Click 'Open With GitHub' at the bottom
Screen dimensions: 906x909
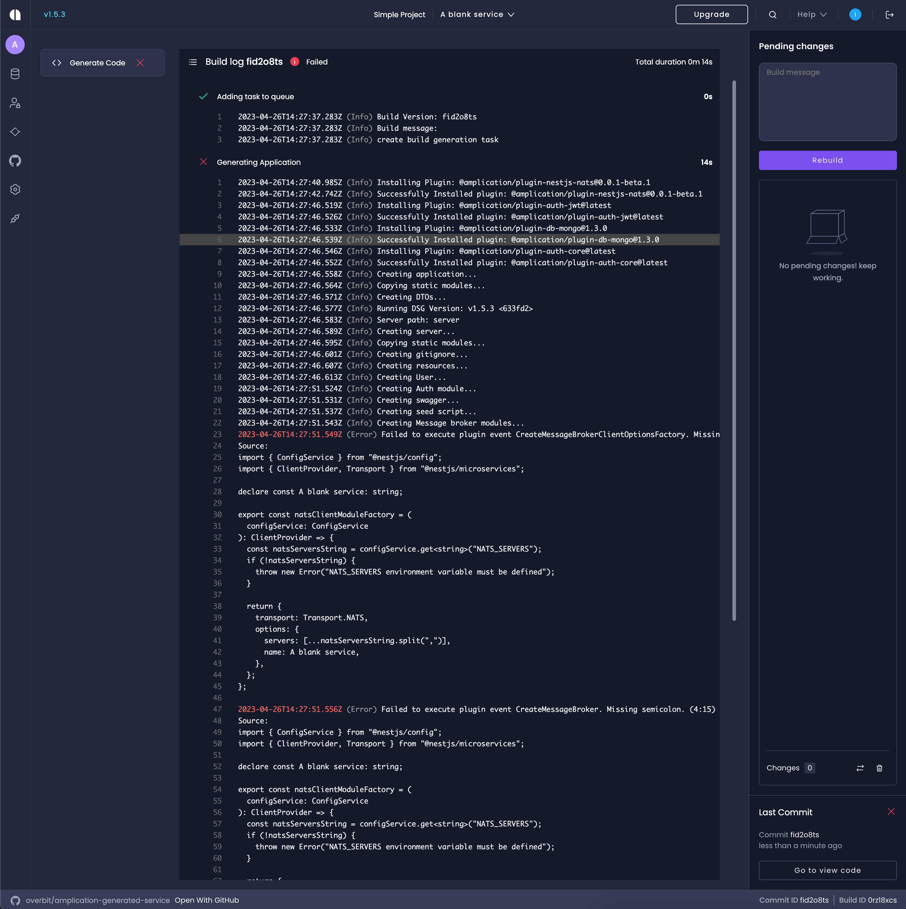[206, 900]
